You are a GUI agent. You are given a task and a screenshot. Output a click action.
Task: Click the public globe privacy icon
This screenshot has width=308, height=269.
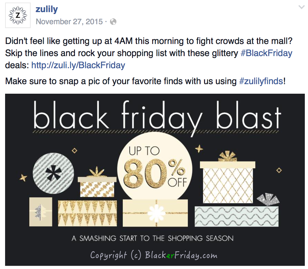pos(113,22)
